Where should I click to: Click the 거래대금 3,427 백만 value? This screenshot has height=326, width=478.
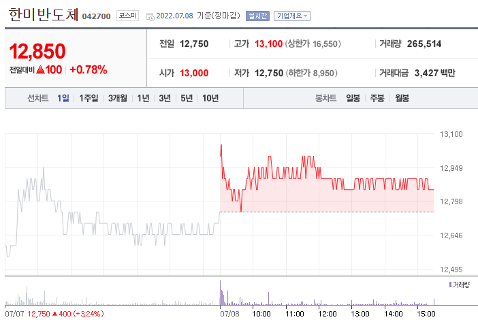tap(434, 73)
